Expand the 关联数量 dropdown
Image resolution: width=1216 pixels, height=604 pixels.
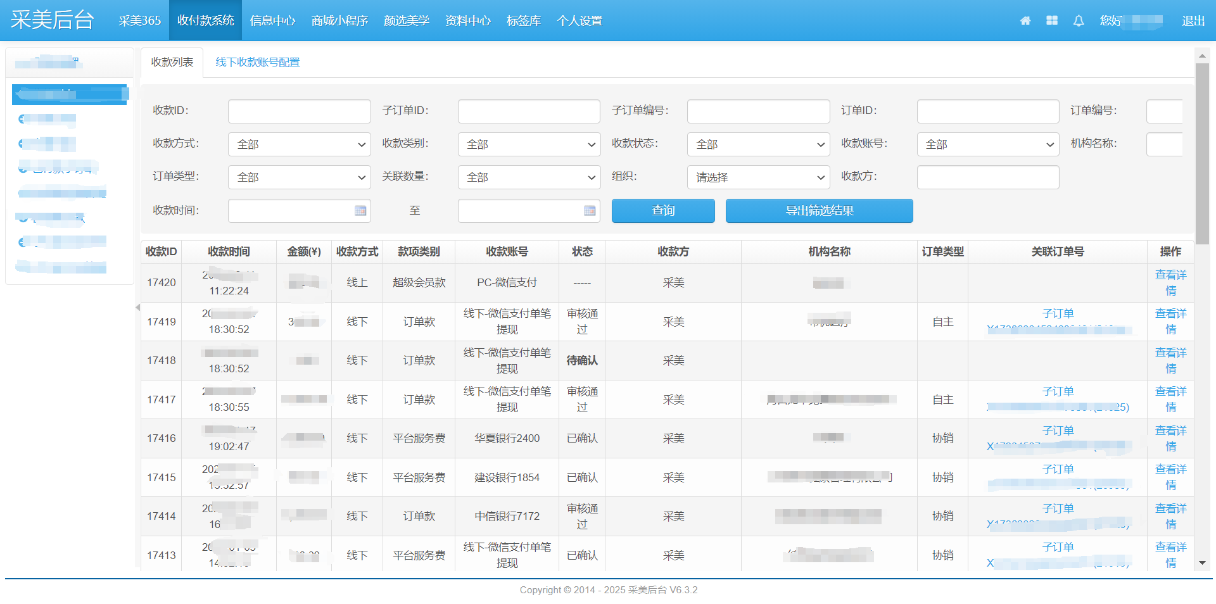pyautogui.click(x=529, y=177)
